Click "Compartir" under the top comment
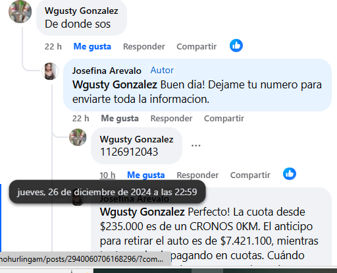Viewport: 337px width, 273px height. point(197,47)
